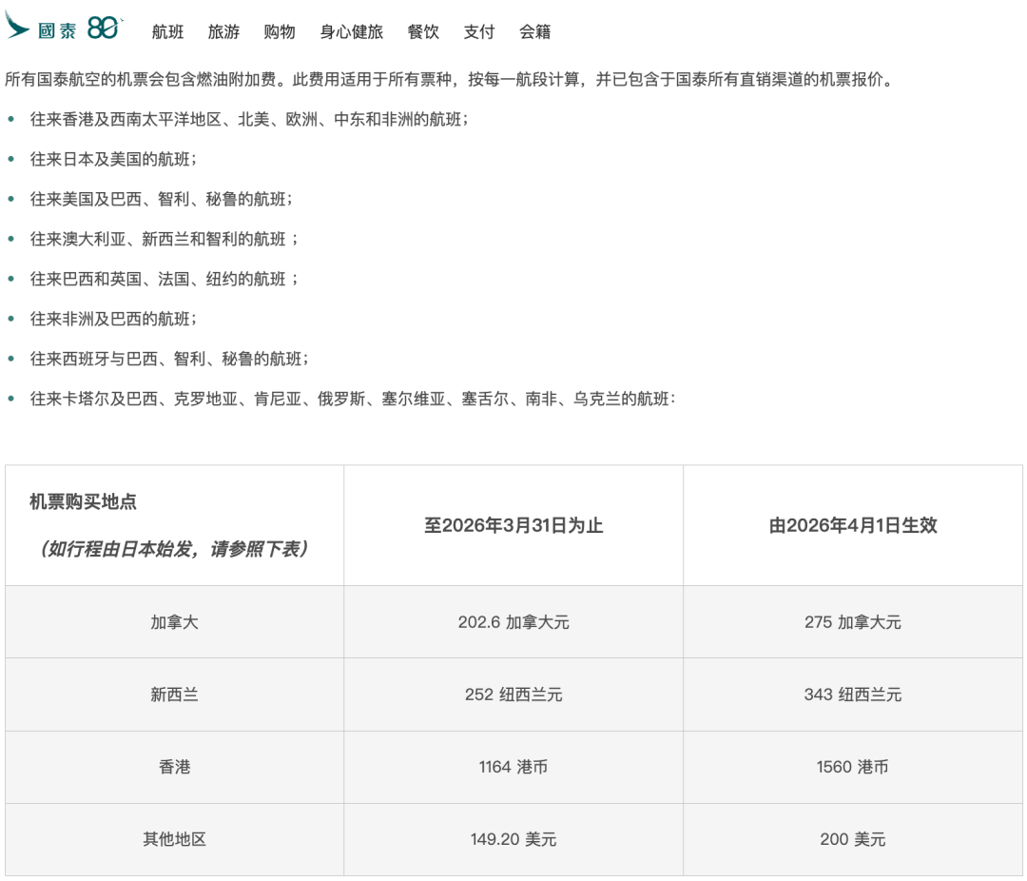
Task: Select 餐饮 from the navigation bar
Action: [x=423, y=31]
